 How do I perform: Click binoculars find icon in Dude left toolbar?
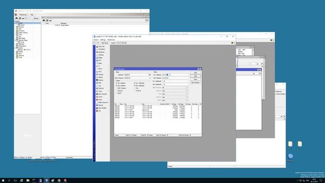17,18
